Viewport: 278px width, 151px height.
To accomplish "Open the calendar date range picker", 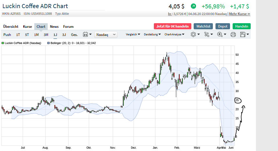I will (x=87, y=34).
